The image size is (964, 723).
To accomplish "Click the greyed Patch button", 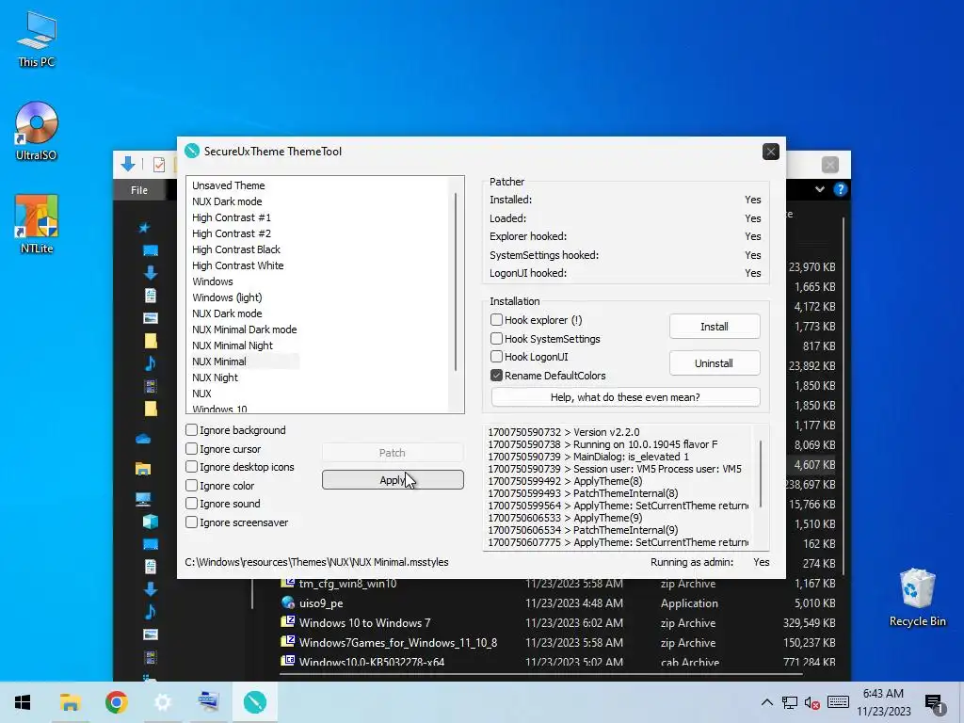I will point(393,453).
